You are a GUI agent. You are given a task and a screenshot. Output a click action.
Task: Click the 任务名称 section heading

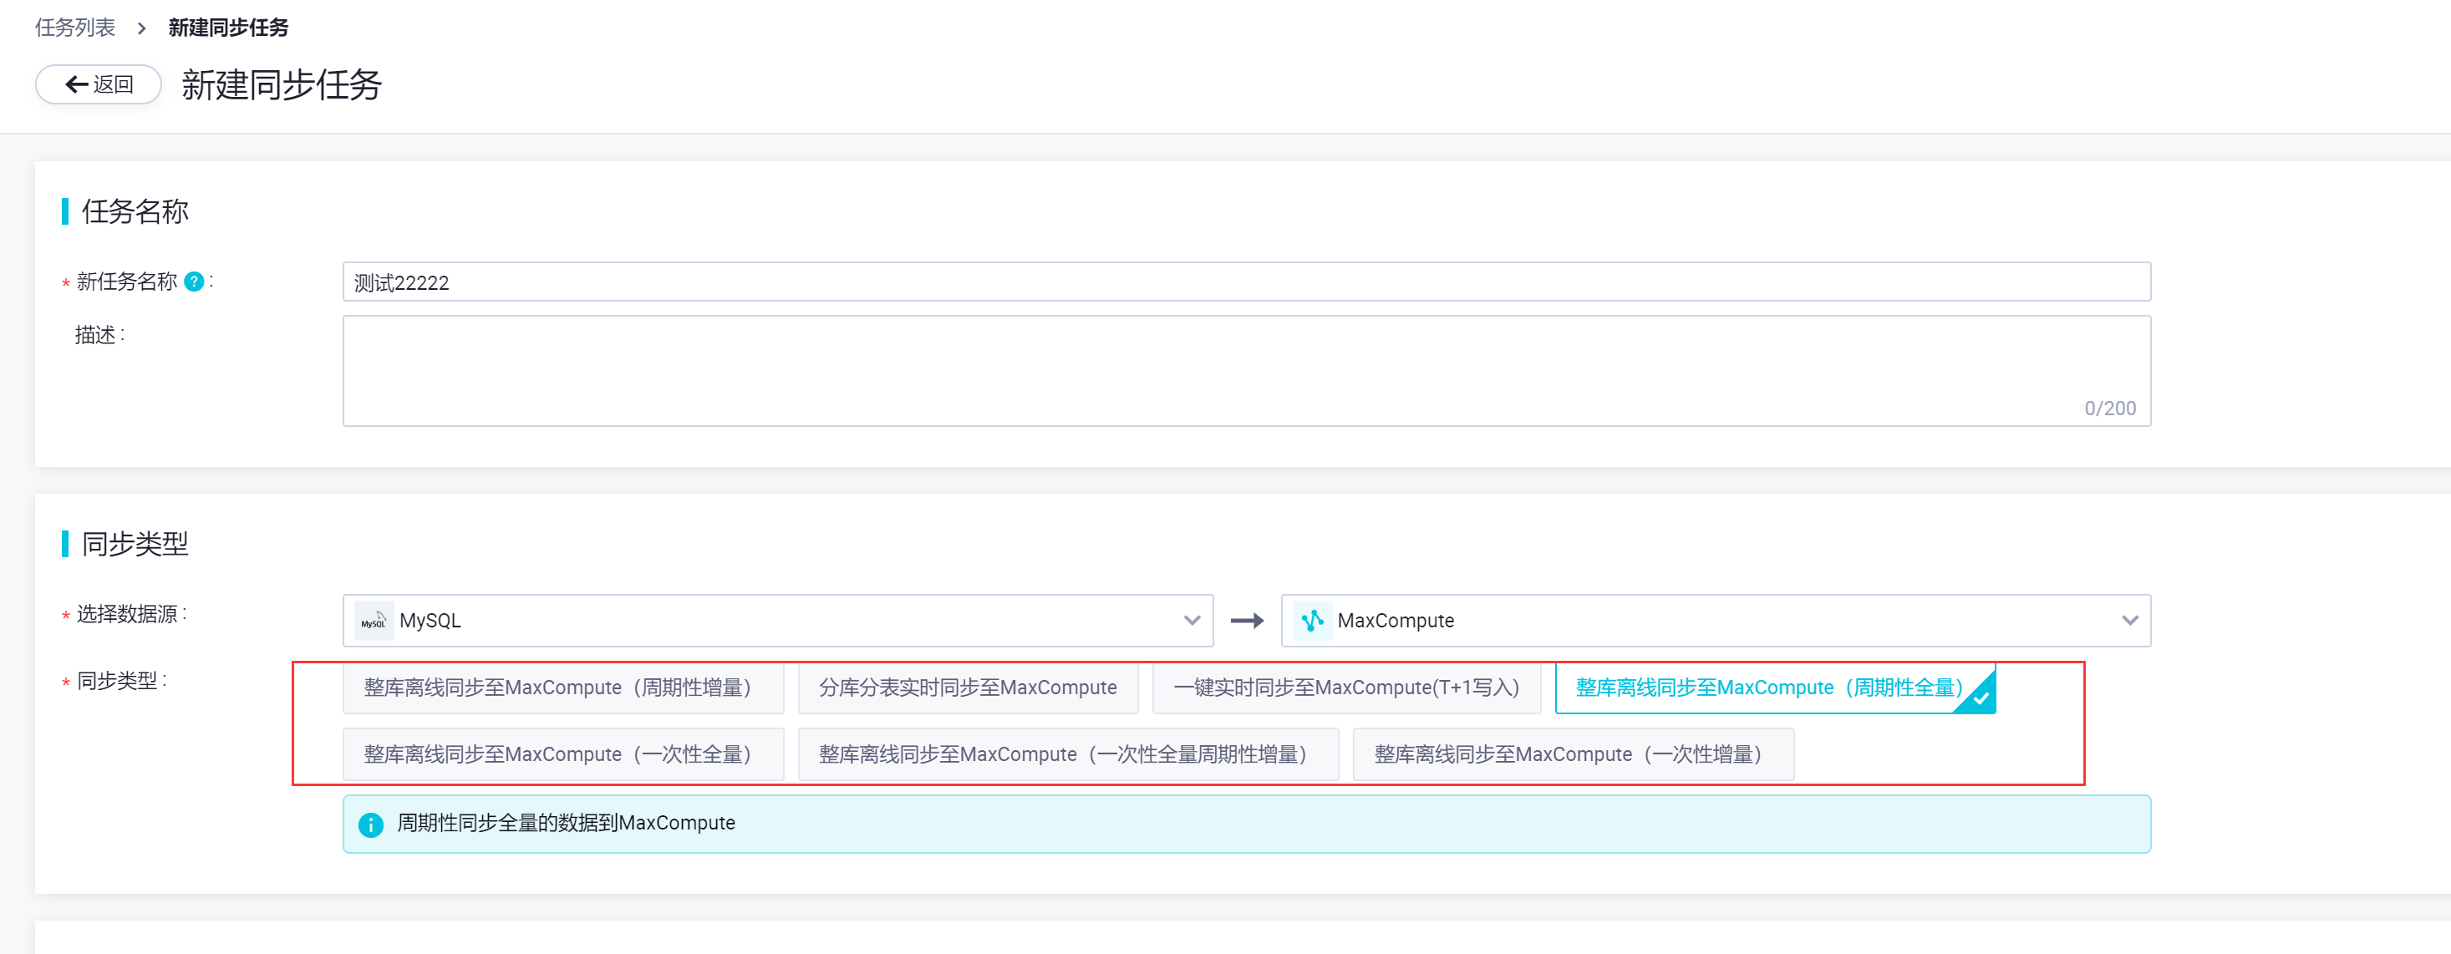click(x=135, y=211)
